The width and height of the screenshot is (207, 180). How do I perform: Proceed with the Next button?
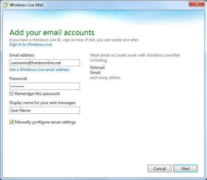click(x=186, y=169)
